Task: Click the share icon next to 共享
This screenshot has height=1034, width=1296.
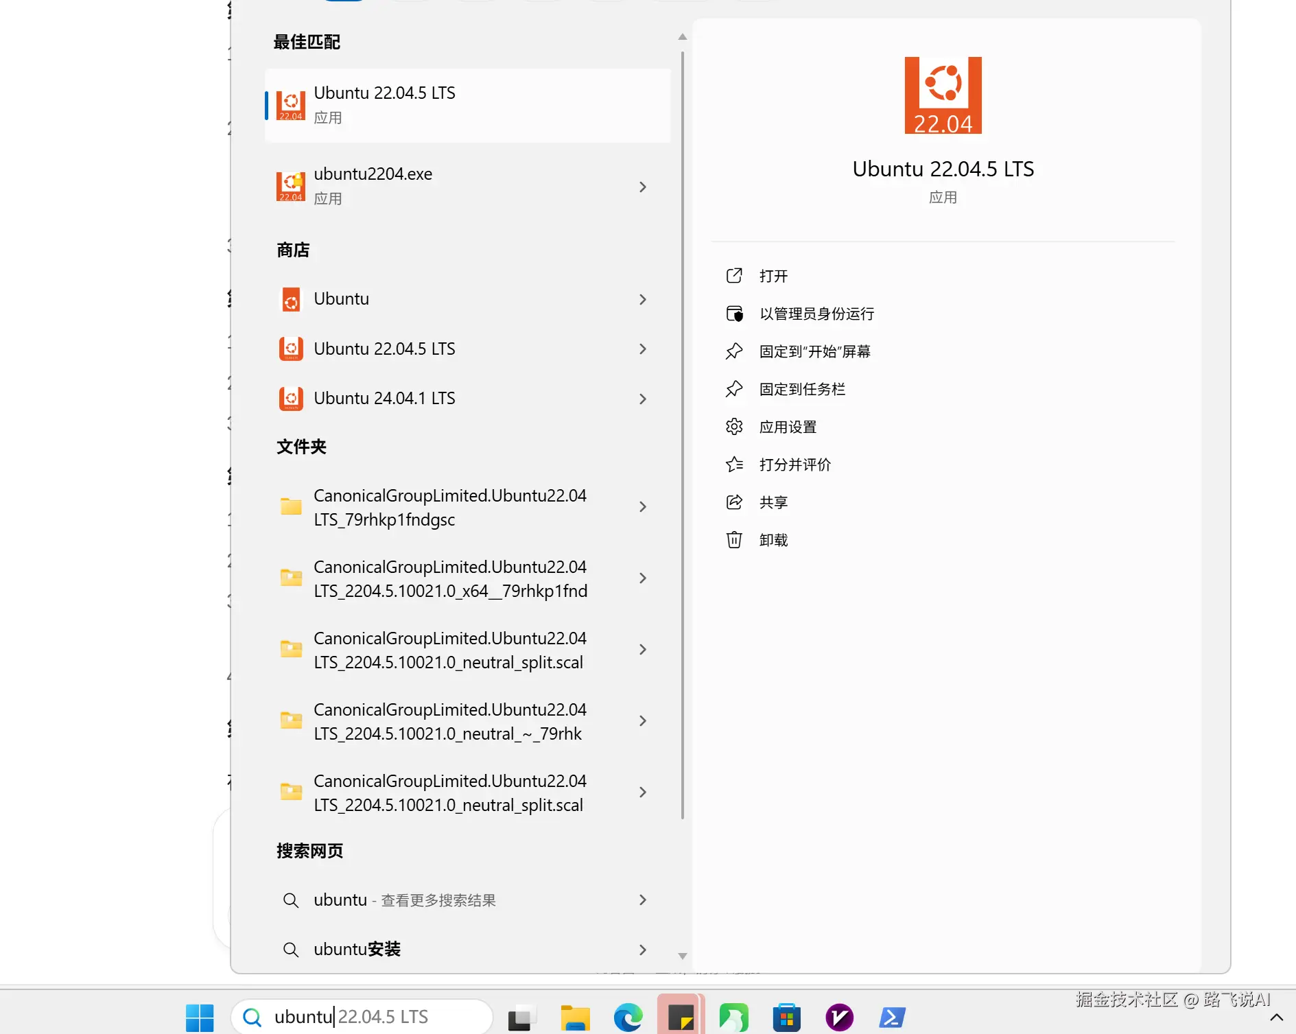Action: coord(734,502)
